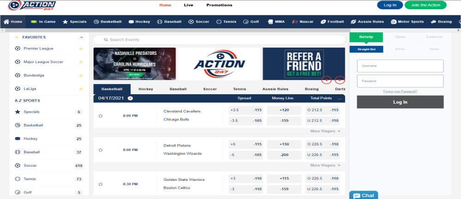Star the Detroit Pistons vs Wizards game
Screen dimensions: 461x199
pos(100,150)
